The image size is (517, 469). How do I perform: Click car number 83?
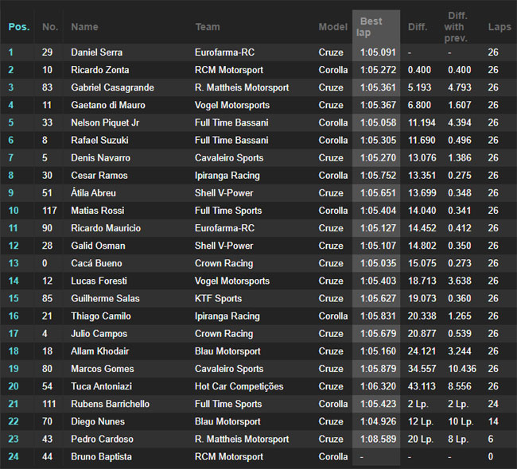pos(47,87)
